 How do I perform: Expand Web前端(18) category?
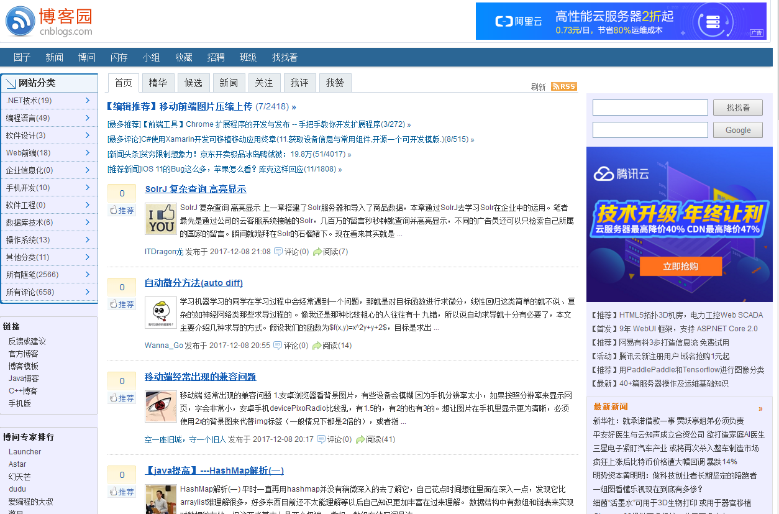49,153
